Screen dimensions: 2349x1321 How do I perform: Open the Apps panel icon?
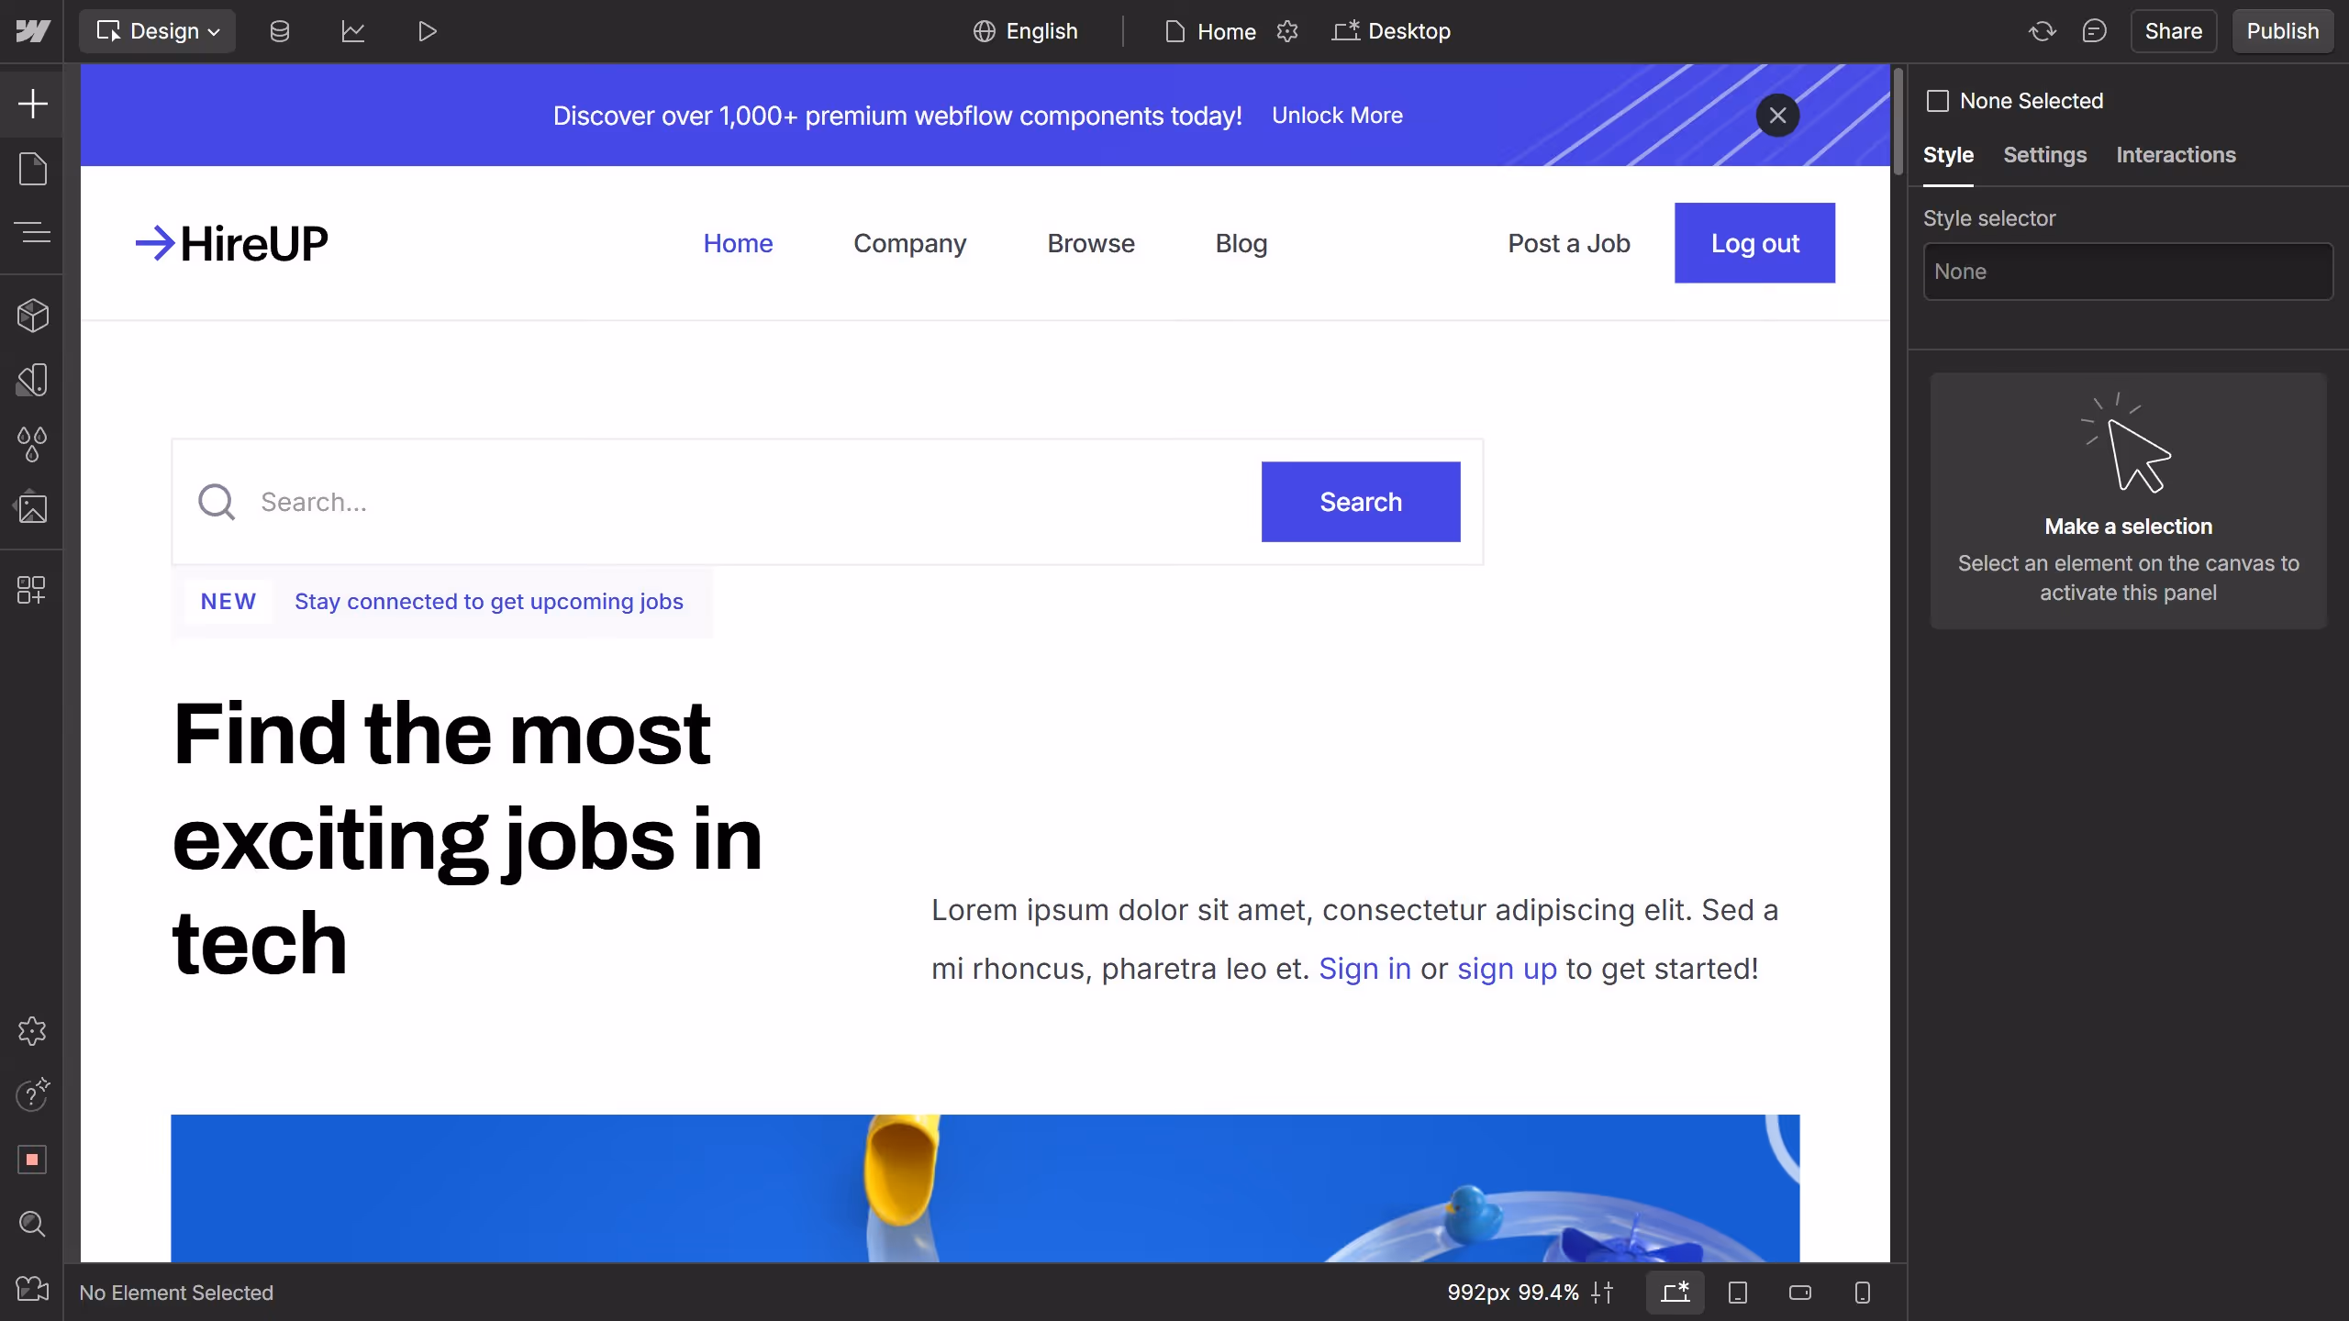pos(33,590)
